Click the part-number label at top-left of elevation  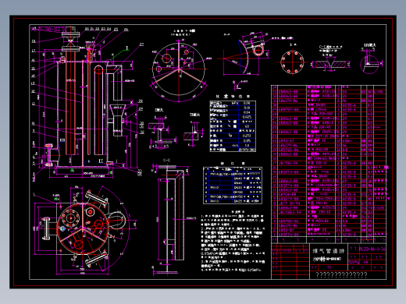point(48,29)
